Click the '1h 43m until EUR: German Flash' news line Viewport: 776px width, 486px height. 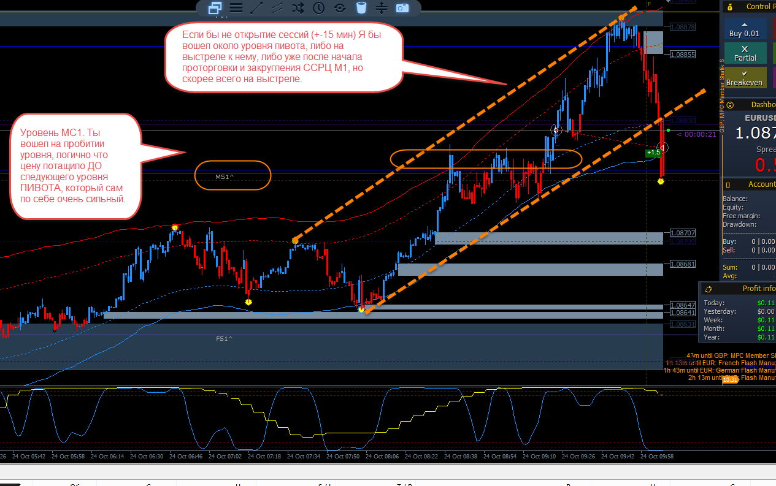click(720, 370)
